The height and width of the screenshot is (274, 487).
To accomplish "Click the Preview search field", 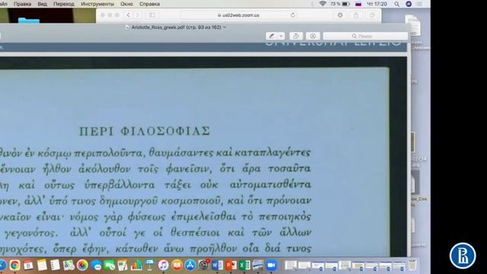I will click(365, 36).
